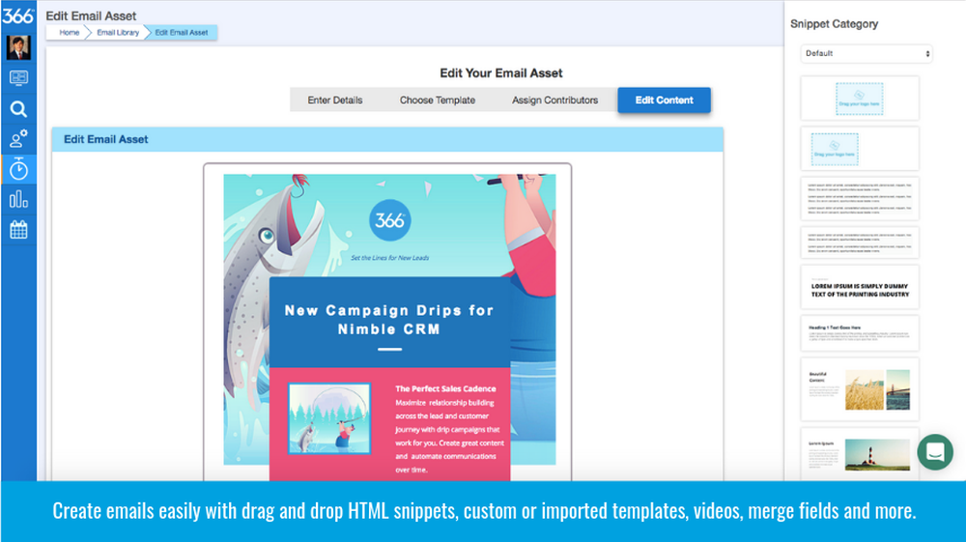Open the Snippet Category dropdown

click(x=867, y=53)
